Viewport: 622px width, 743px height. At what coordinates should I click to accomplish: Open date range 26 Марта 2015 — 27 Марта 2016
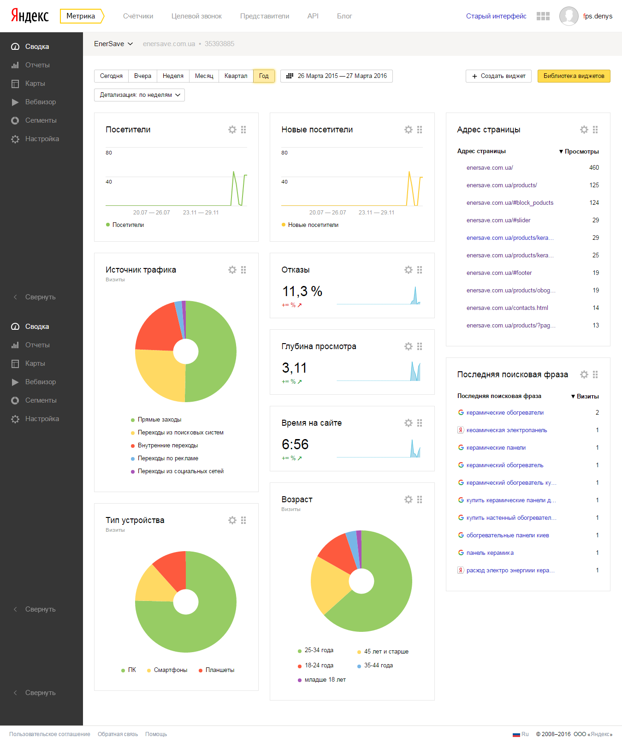(337, 76)
